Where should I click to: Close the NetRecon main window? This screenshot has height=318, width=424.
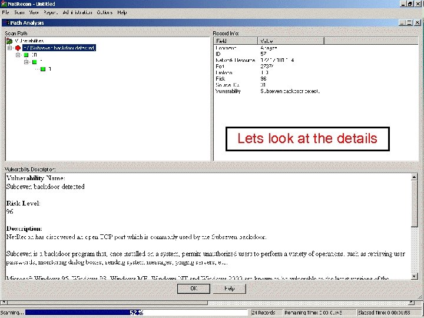(x=418, y=4)
